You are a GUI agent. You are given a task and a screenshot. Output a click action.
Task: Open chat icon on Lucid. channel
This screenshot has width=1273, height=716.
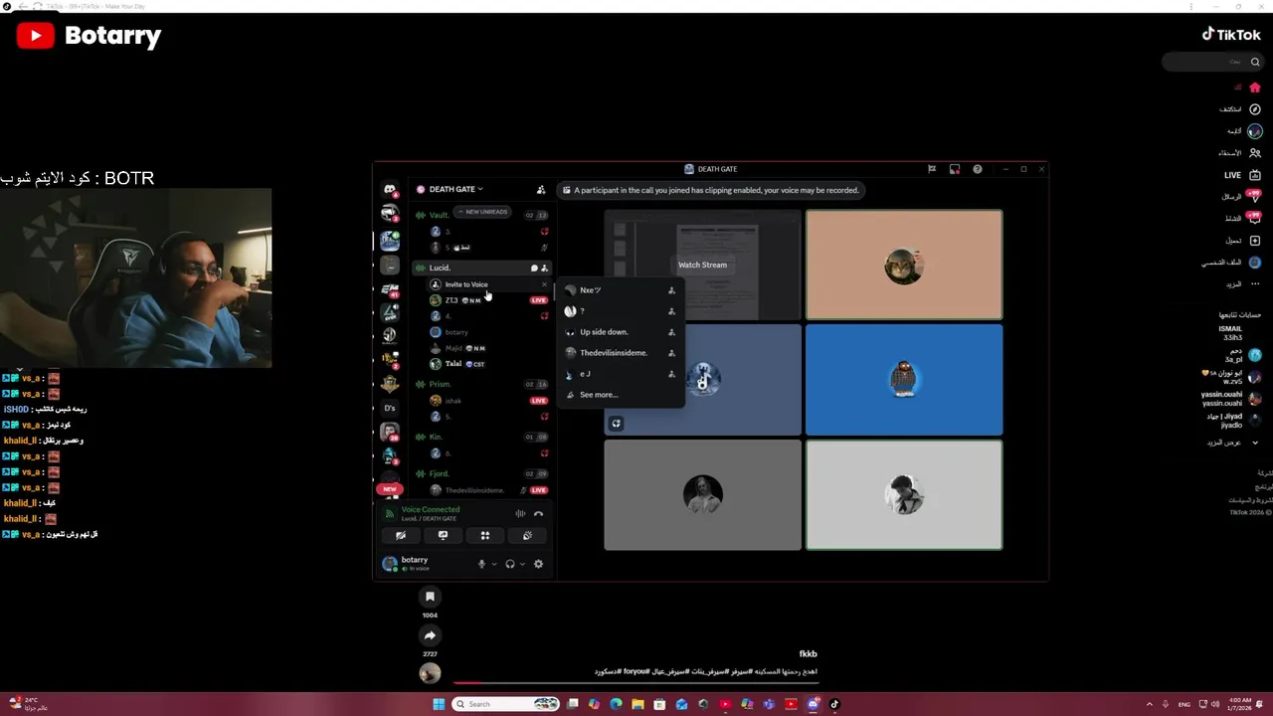(534, 268)
